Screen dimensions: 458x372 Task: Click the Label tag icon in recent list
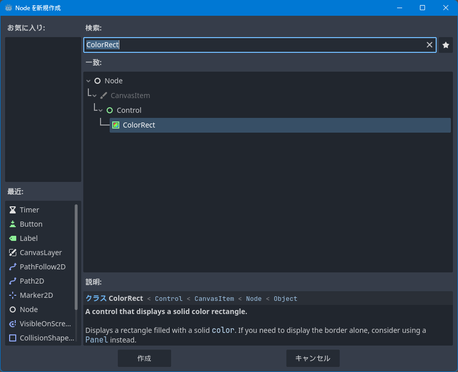13,238
